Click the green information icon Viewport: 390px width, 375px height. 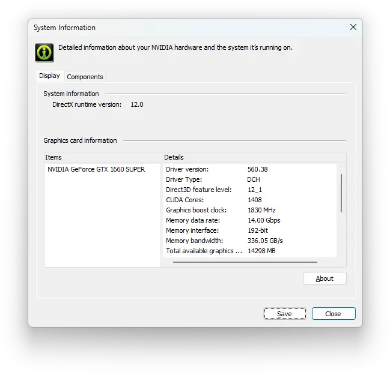44,53
